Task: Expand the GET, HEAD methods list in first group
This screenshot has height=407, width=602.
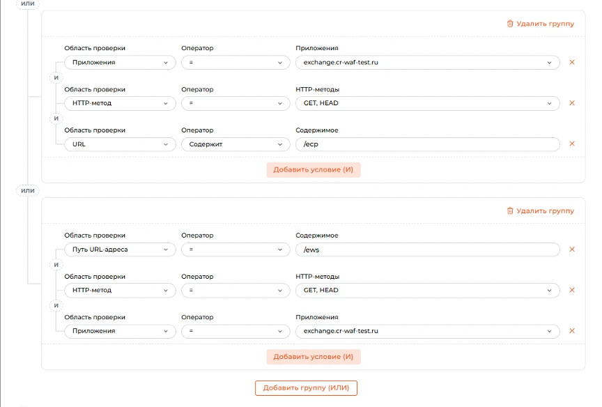Action: pos(427,103)
